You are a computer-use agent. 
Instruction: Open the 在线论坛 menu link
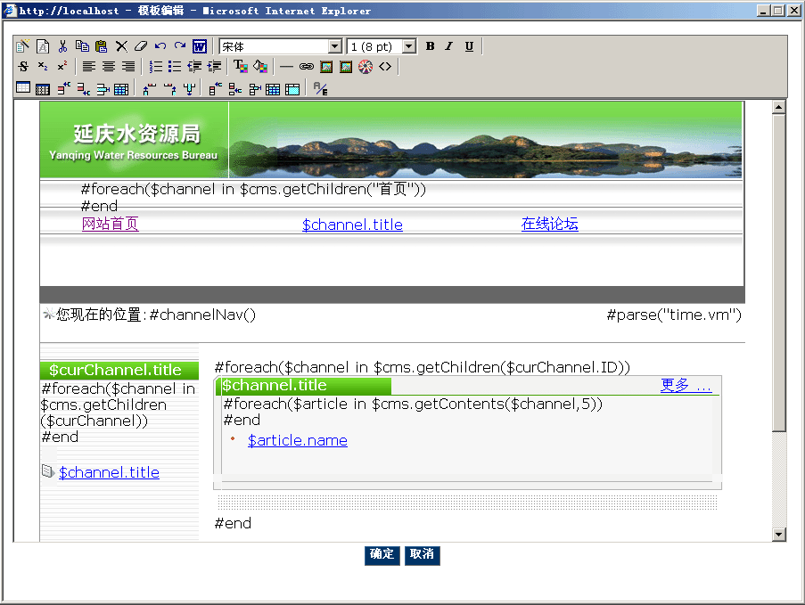point(549,224)
